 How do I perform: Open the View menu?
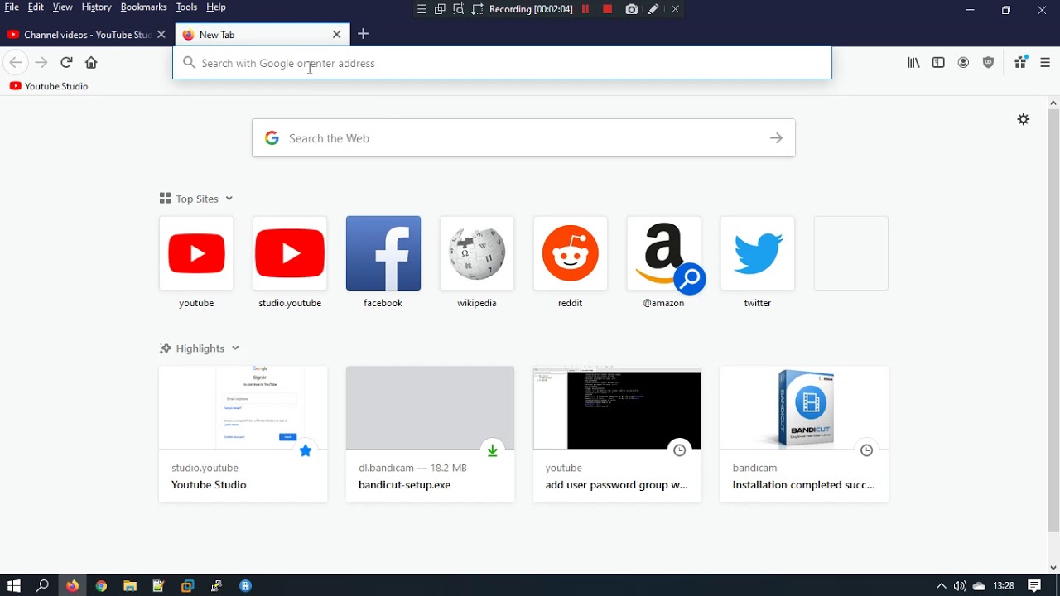(63, 7)
